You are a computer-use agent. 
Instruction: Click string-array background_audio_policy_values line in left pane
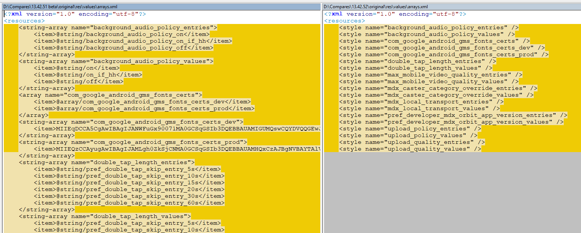tap(116, 61)
